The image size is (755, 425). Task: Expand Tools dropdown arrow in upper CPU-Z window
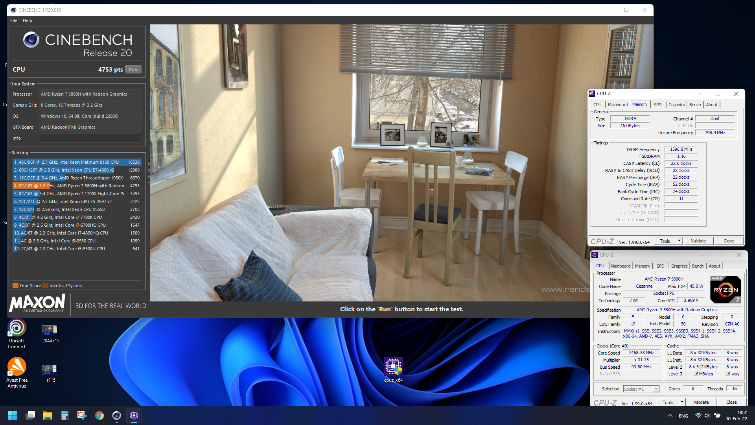click(x=679, y=241)
